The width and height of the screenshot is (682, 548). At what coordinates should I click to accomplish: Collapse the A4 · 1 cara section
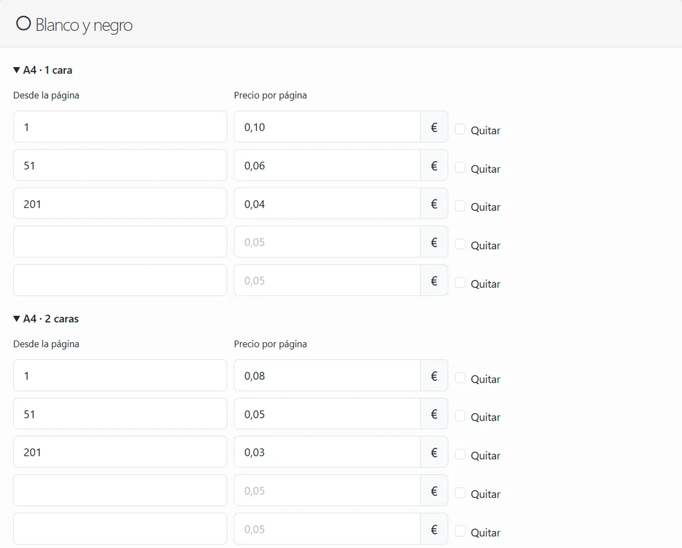pos(43,70)
